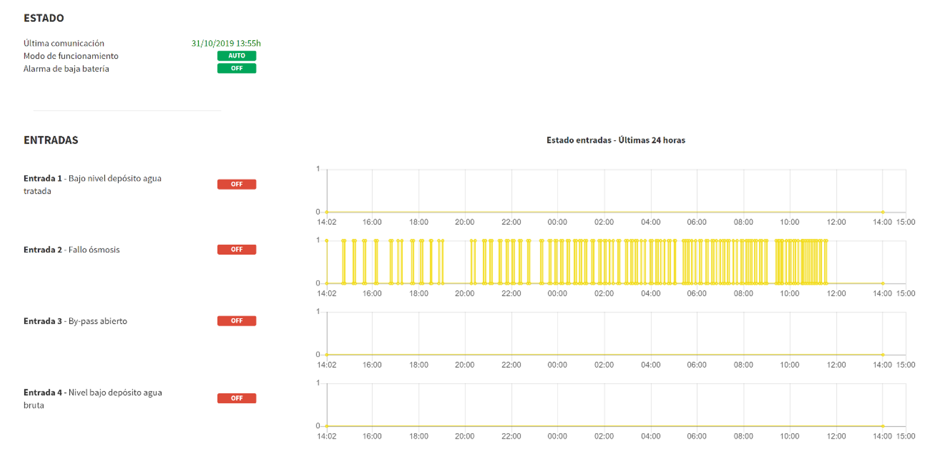This screenshot has height=455, width=926.
Task: Click the end data point of Entrada 3 chart
Action: pyautogui.click(x=883, y=355)
